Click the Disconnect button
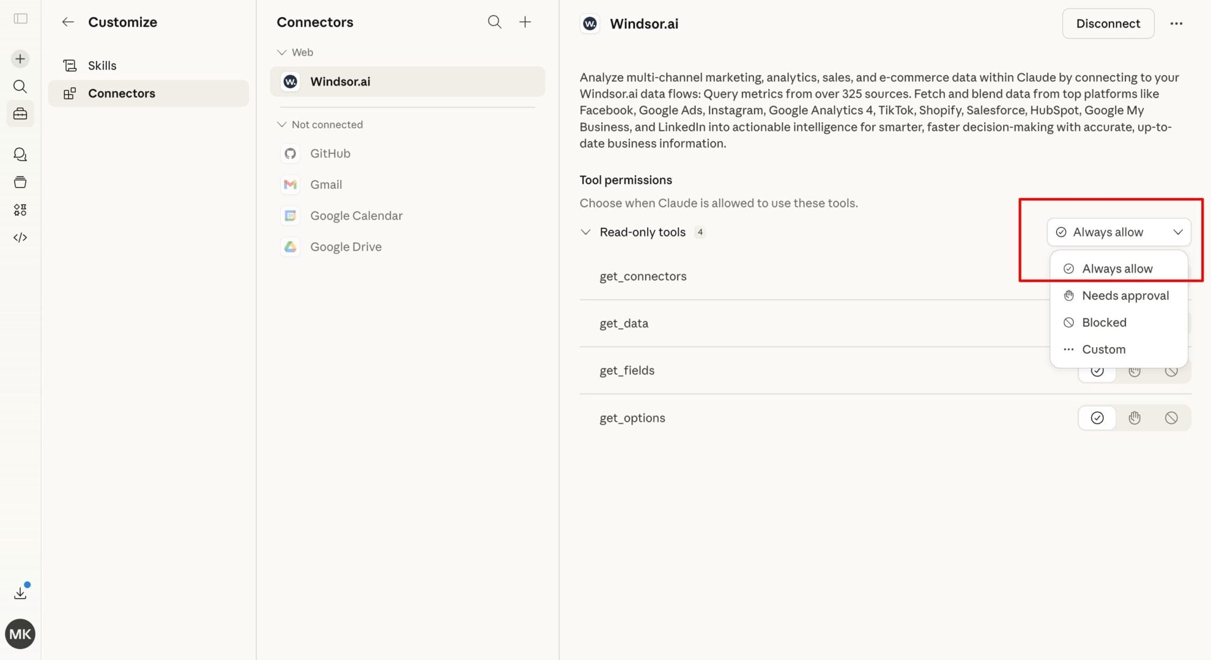This screenshot has height=660, width=1211. (x=1108, y=24)
